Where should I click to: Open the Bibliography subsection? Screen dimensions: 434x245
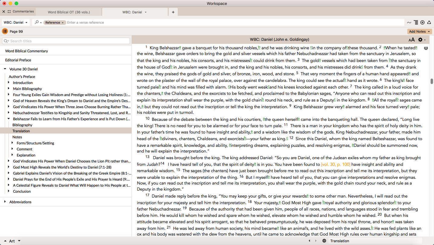pos(22,125)
